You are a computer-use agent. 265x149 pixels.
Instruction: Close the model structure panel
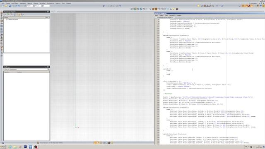click(x=49, y=12)
